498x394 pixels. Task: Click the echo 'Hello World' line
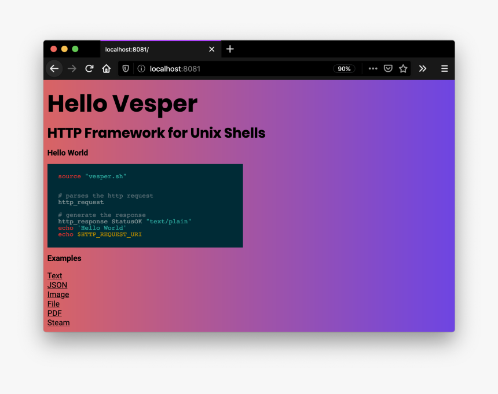[x=92, y=228]
